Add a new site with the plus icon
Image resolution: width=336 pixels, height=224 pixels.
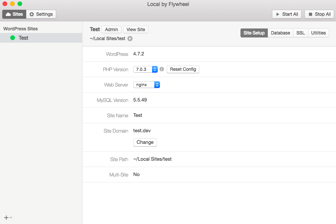tap(6, 218)
